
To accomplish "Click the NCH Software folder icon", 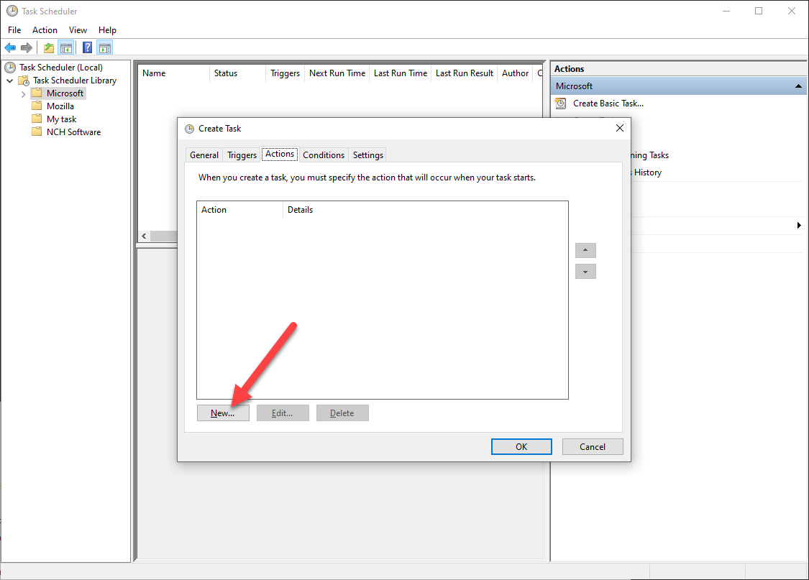I will (x=37, y=132).
